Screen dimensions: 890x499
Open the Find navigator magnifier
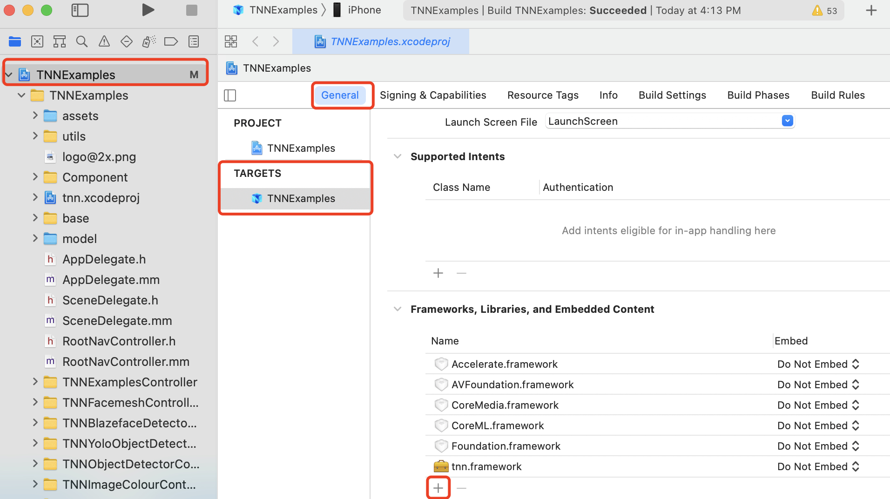coord(82,41)
